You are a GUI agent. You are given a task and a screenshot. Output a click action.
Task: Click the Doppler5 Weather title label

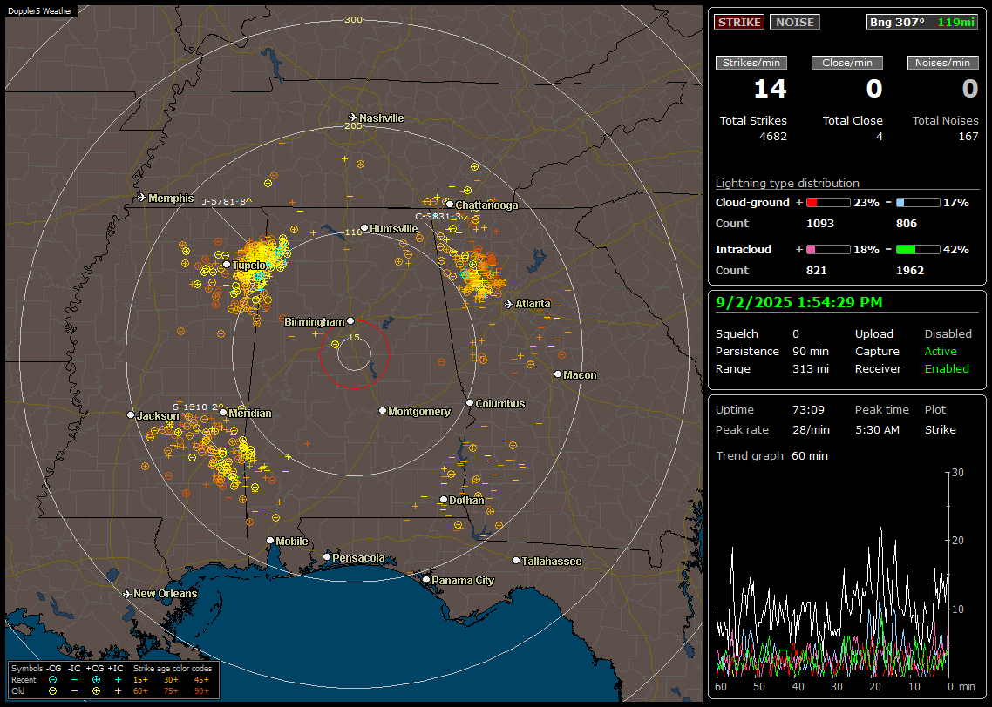click(x=40, y=10)
